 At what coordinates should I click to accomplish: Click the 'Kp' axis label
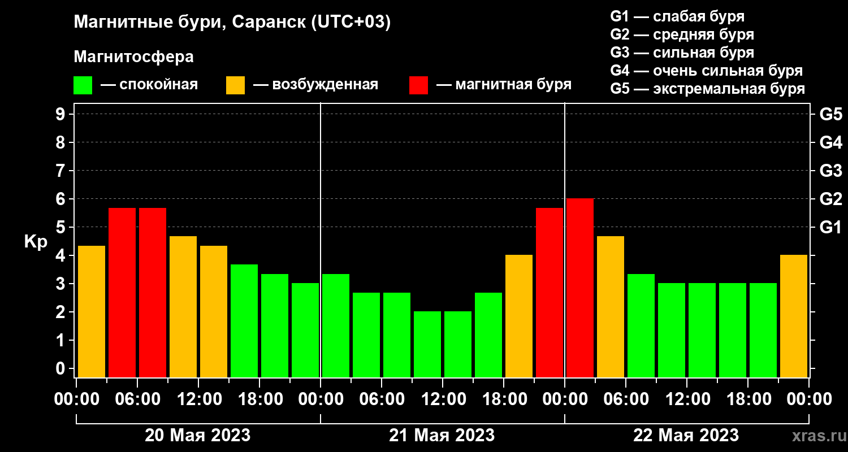tap(36, 241)
